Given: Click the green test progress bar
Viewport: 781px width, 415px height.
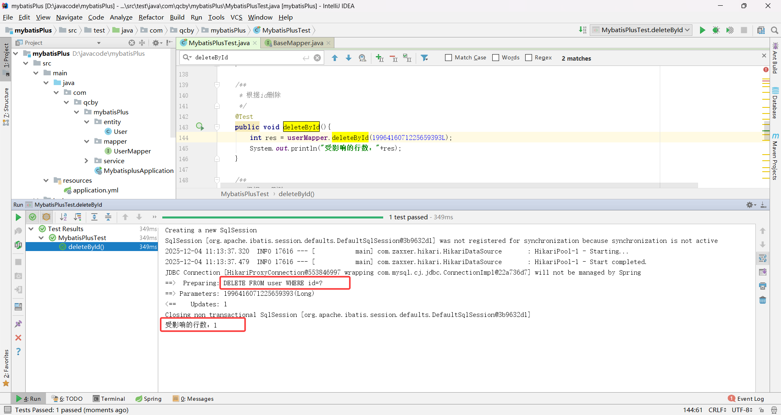Looking at the screenshot, I should [x=273, y=217].
